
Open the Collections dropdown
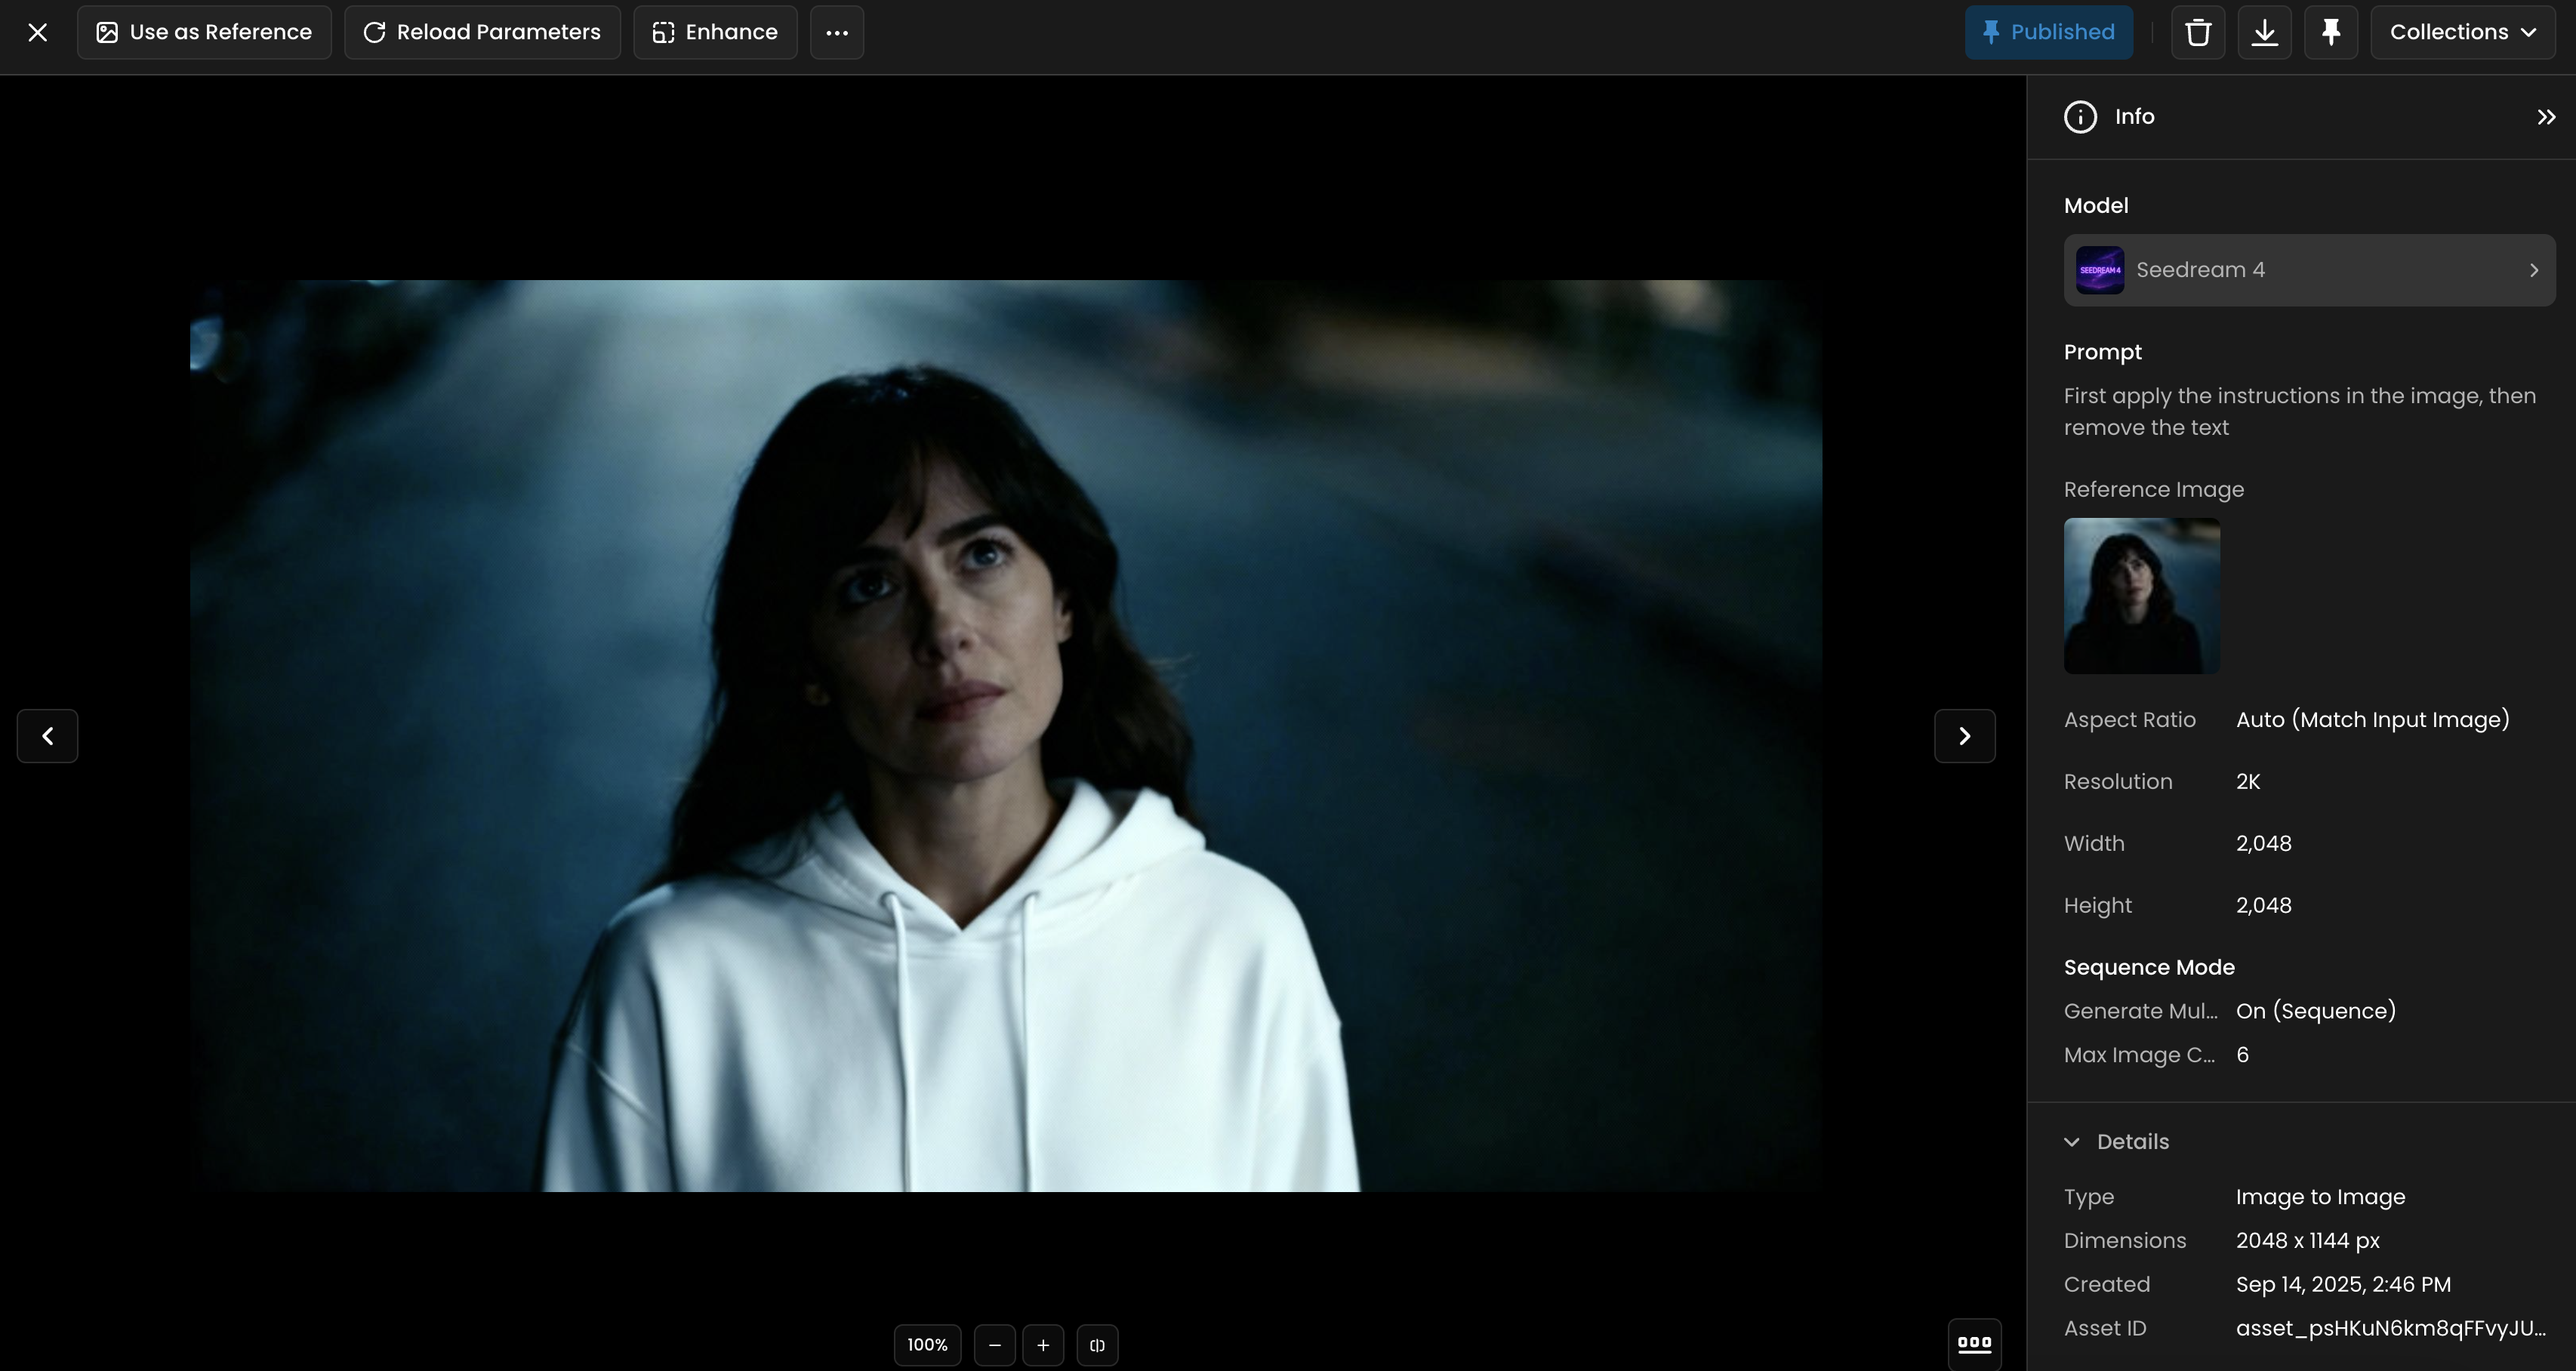[2462, 32]
